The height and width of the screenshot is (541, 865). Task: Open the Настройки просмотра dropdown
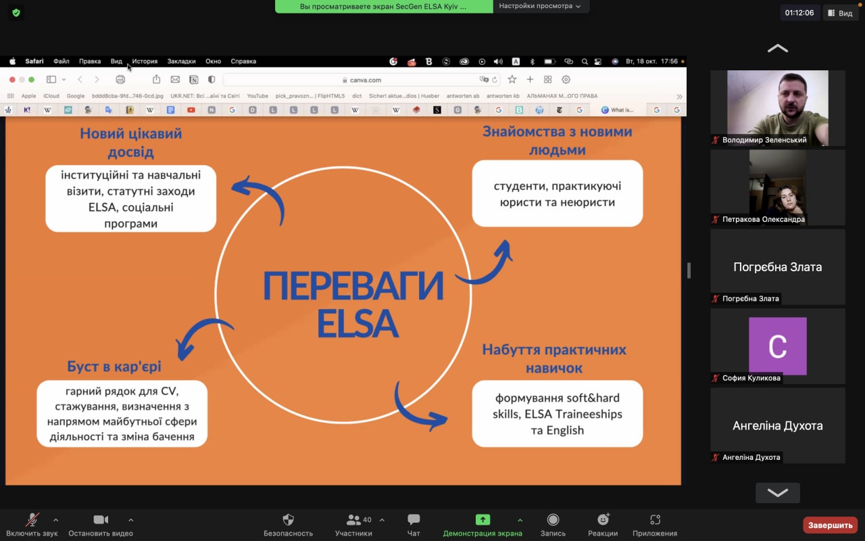coord(540,6)
